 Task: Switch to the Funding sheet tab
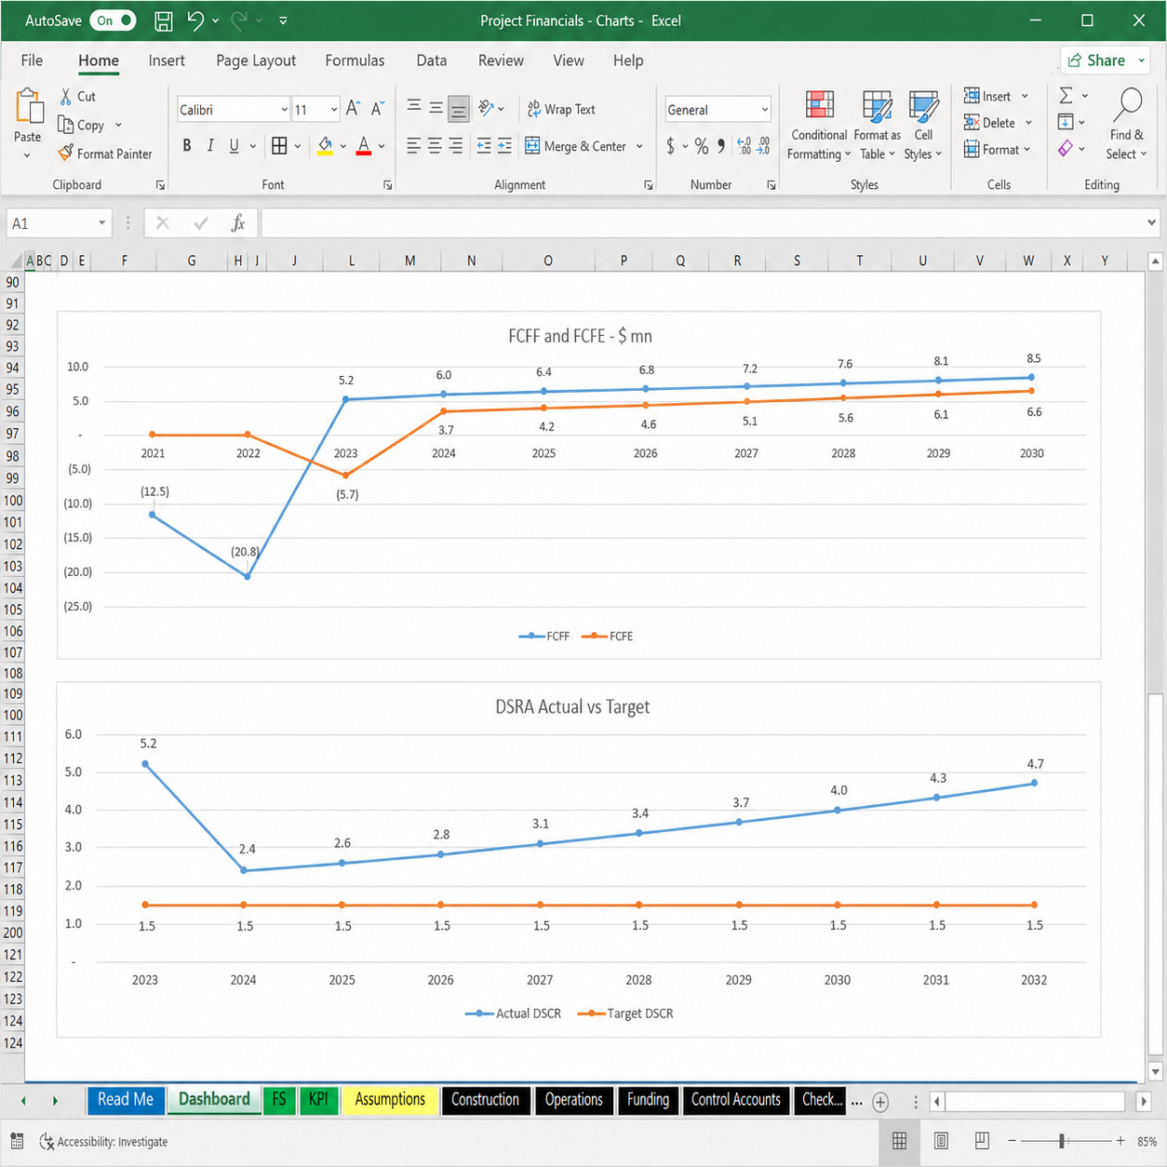point(648,1100)
